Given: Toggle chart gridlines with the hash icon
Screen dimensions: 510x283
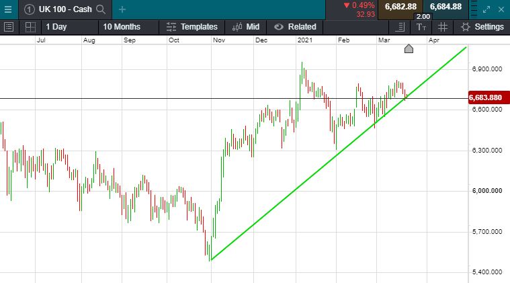Looking at the screenshot, I should pos(443,27).
